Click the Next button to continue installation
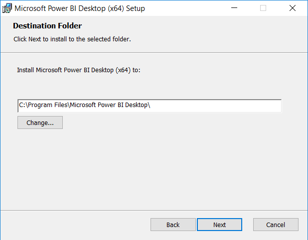308x240 pixels. point(219,225)
